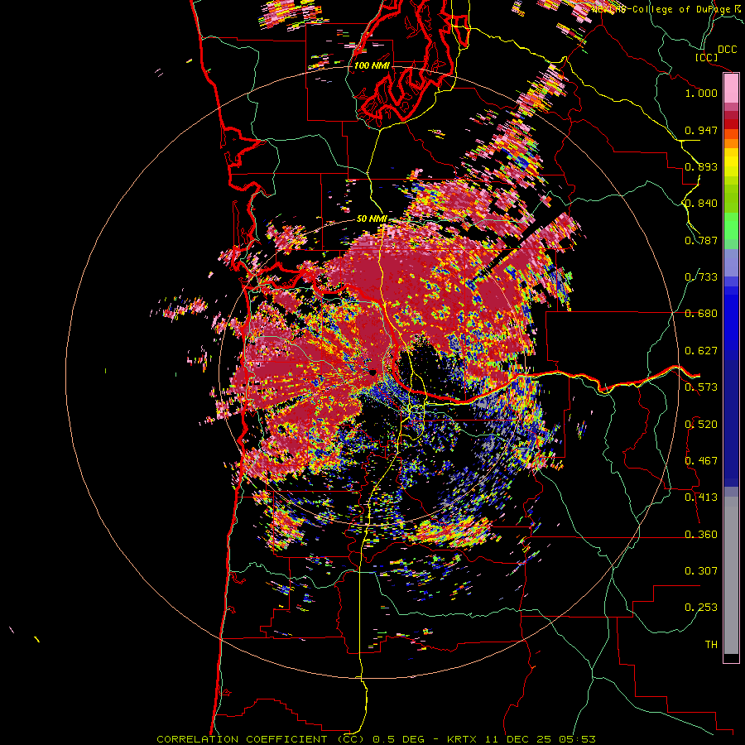745x745 pixels.
Task: Select the 0.360 scale value
Action: [701, 535]
